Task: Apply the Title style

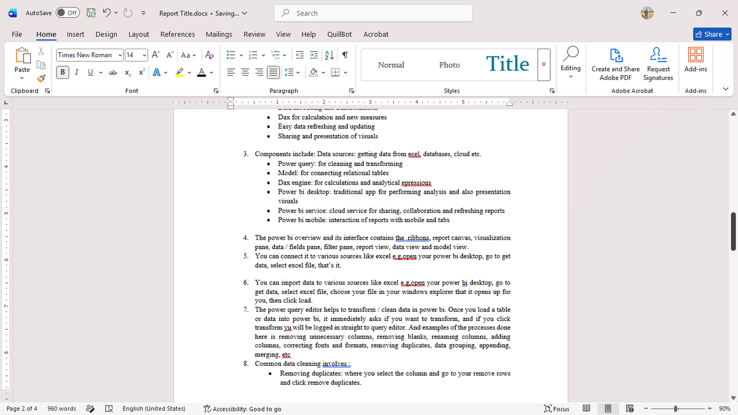Action: [x=507, y=65]
